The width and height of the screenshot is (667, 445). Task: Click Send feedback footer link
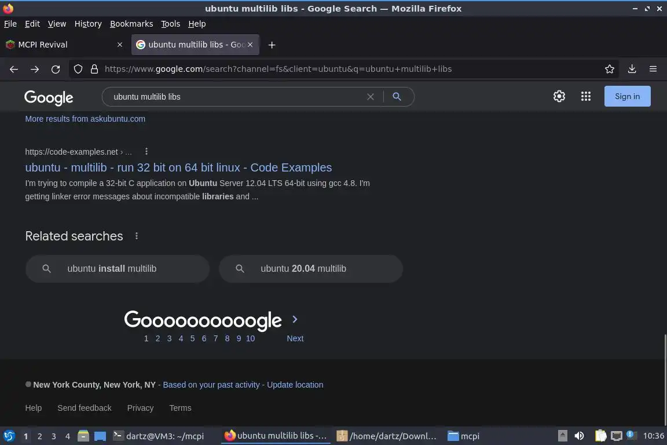(84, 408)
